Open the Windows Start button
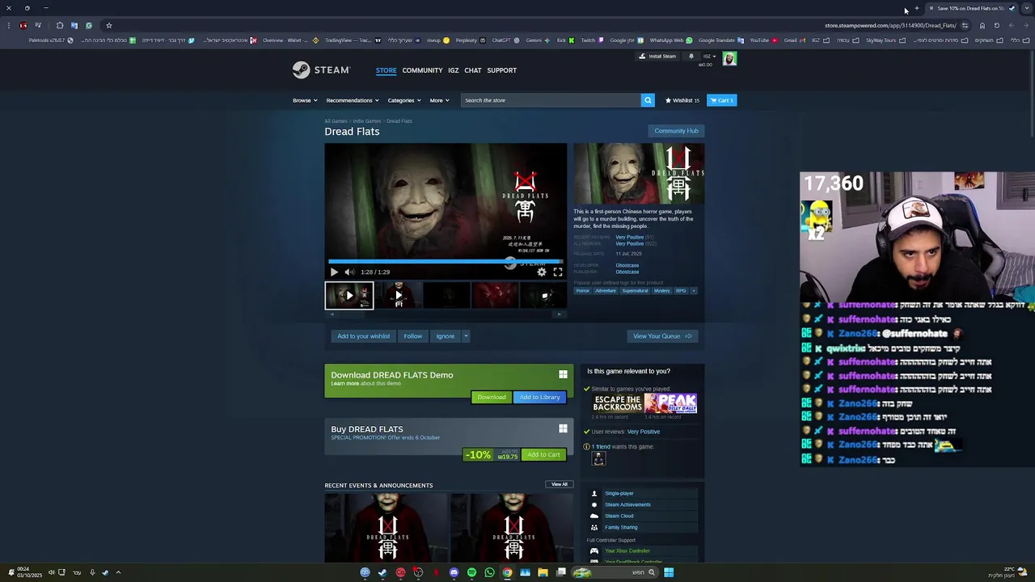 [x=669, y=572]
